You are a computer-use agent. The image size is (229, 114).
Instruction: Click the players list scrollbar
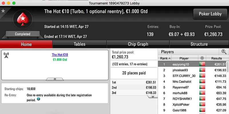(228, 85)
